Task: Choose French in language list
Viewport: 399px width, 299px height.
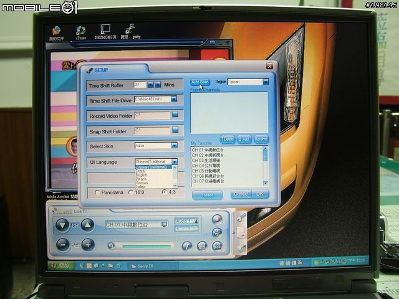Action: point(154,179)
